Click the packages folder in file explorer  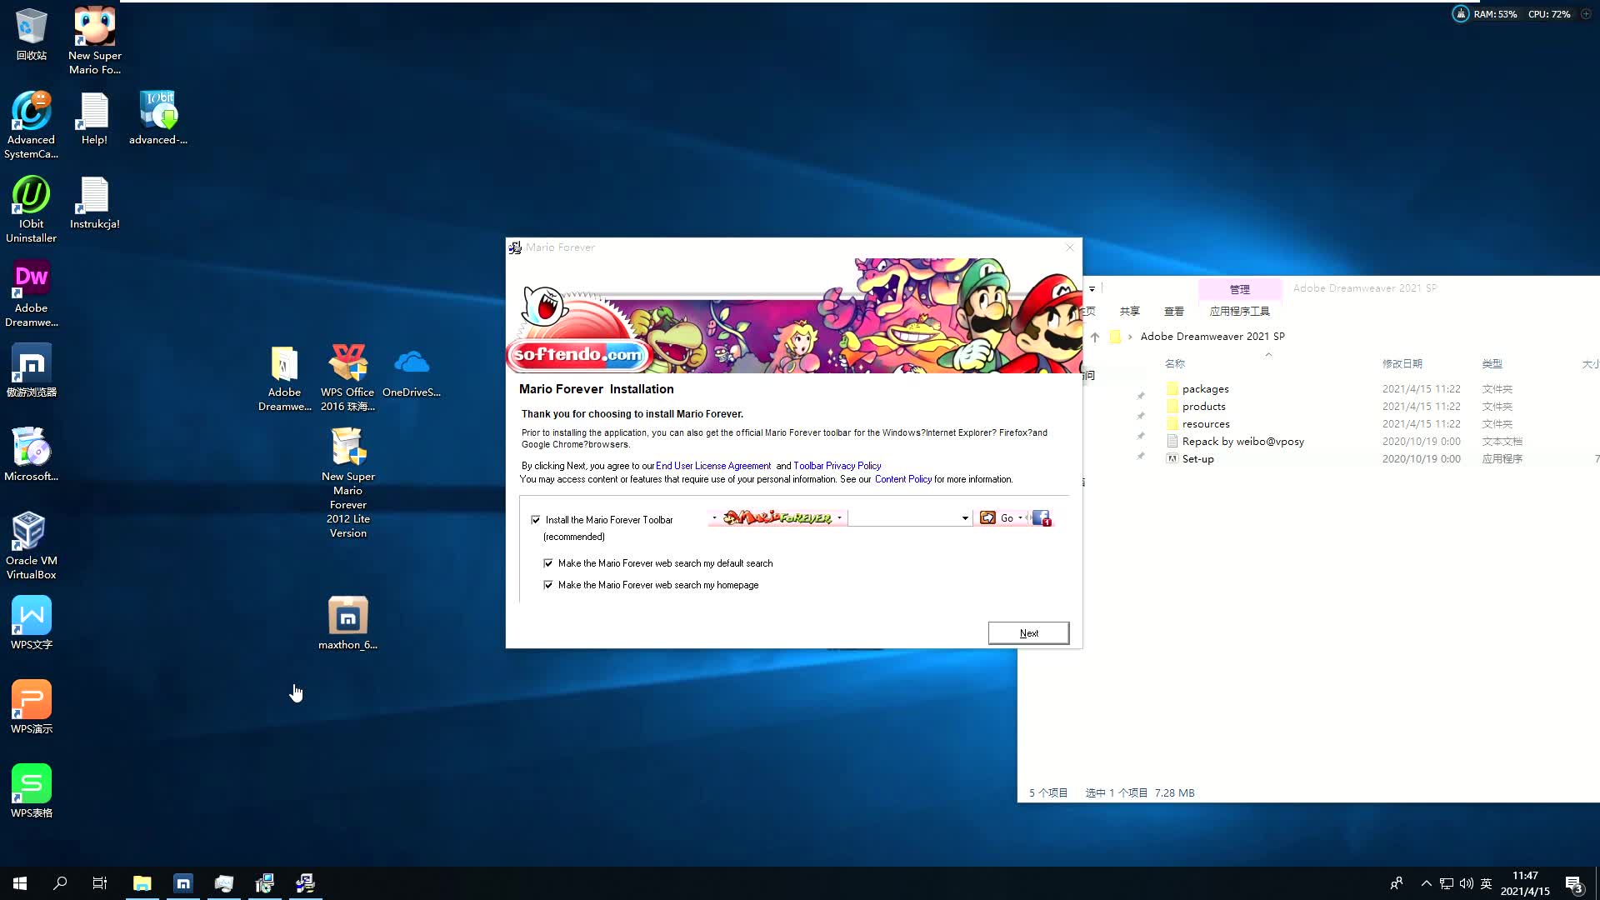tap(1206, 387)
